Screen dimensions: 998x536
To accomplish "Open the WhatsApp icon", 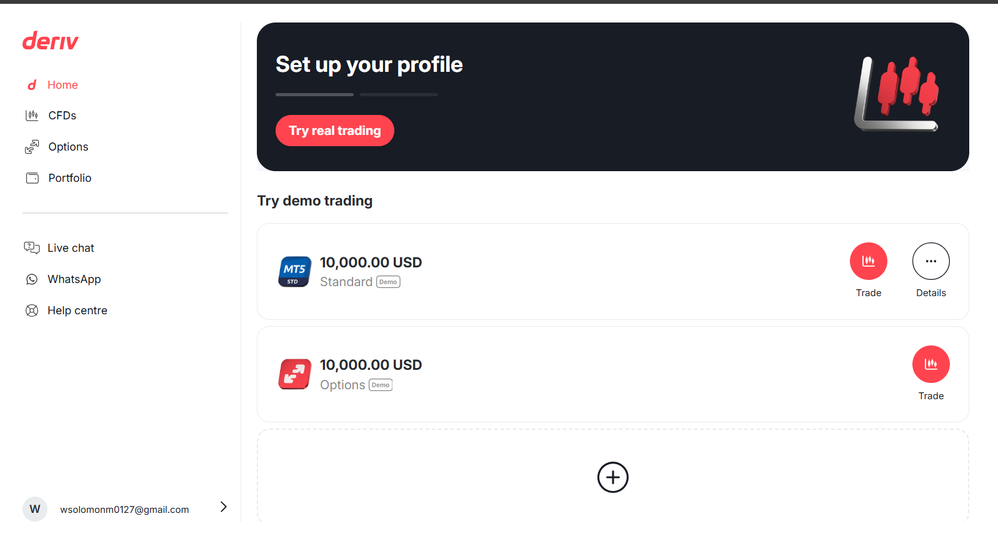I will pyautogui.click(x=32, y=279).
